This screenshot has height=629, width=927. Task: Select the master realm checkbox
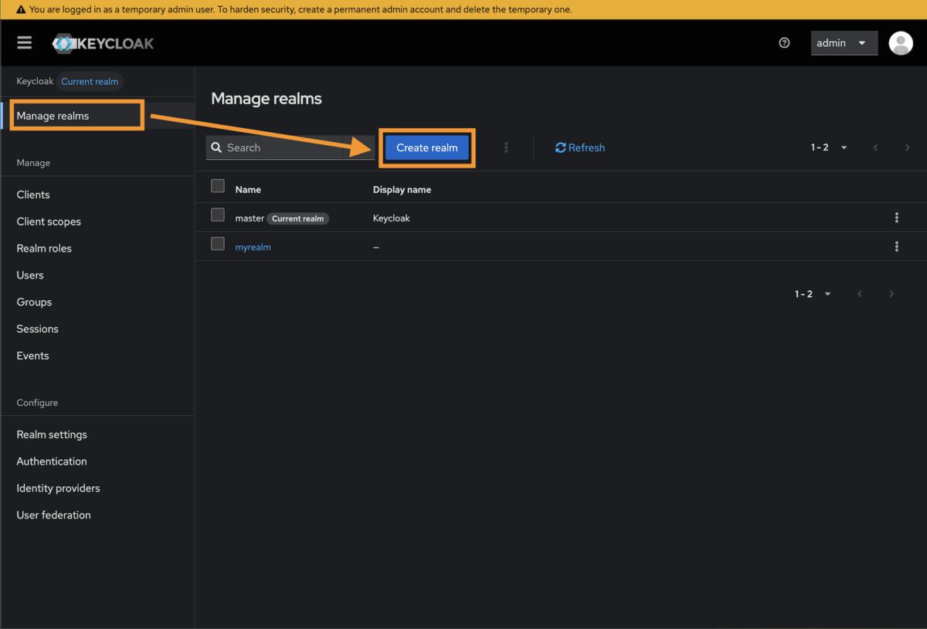pos(218,215)
